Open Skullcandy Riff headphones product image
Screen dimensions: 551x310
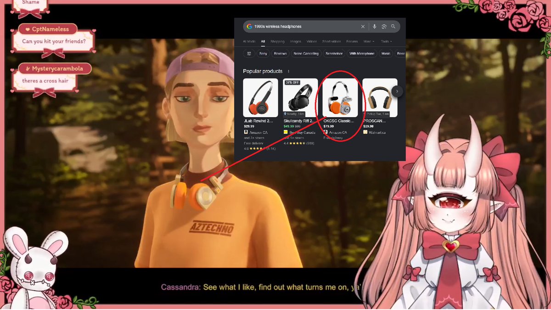click(x=300, y=97)
